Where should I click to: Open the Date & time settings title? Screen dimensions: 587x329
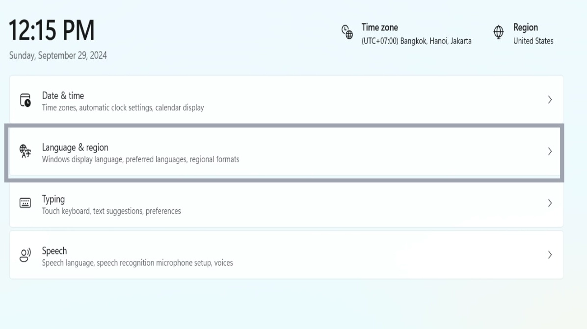[63, 96]
